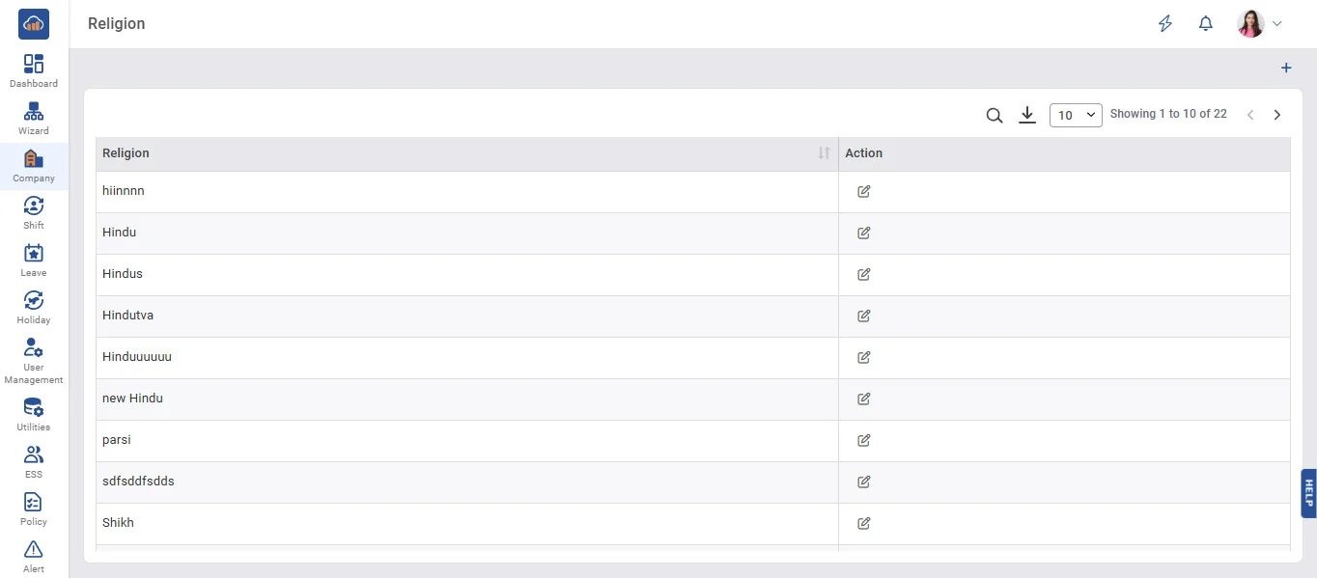Click the user profile avatar
The image size is (1317, 578).
point(1250,24)
